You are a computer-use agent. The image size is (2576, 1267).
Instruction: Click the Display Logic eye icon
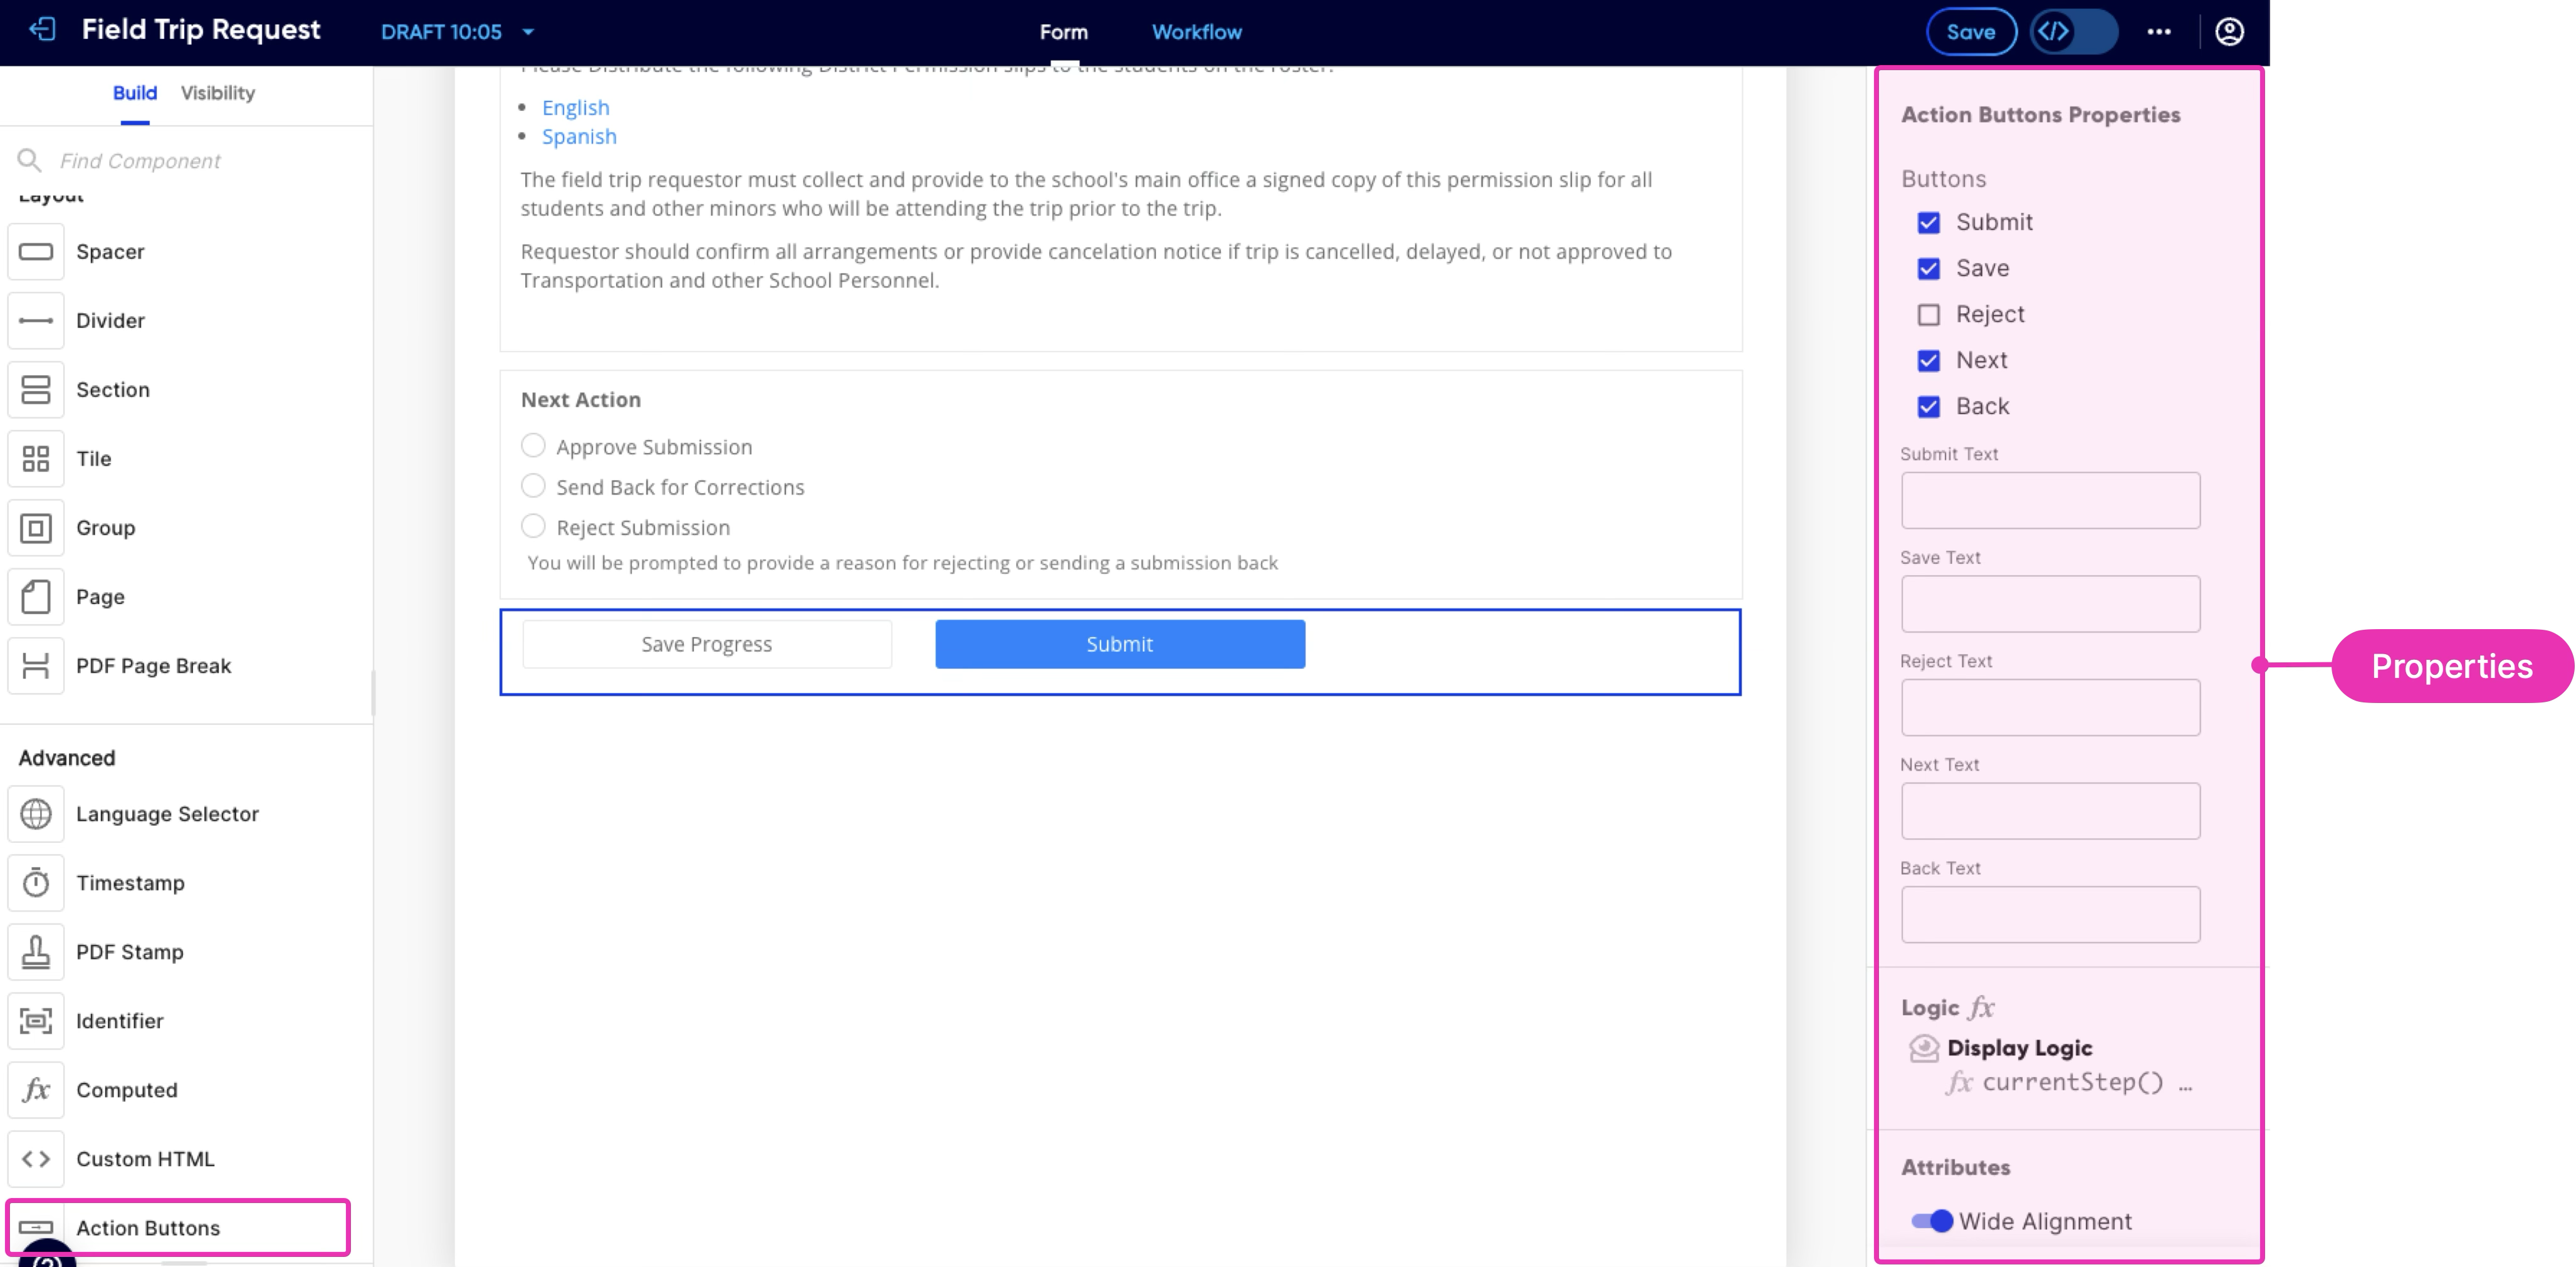(x=1923, y=1048)
